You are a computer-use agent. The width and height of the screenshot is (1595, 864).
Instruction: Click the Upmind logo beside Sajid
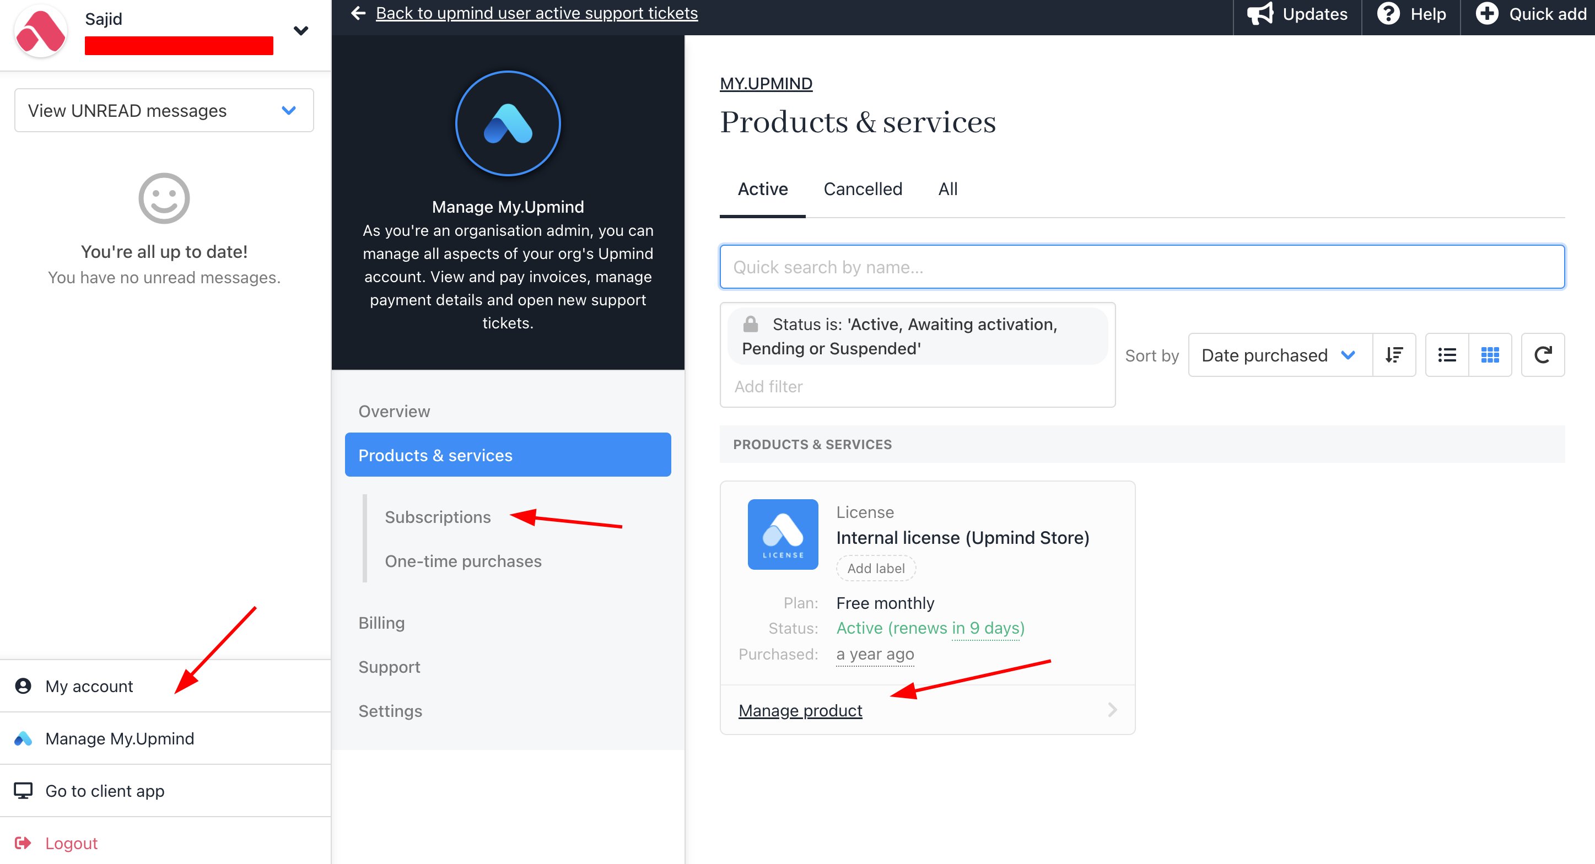click(x=41, y=31)
